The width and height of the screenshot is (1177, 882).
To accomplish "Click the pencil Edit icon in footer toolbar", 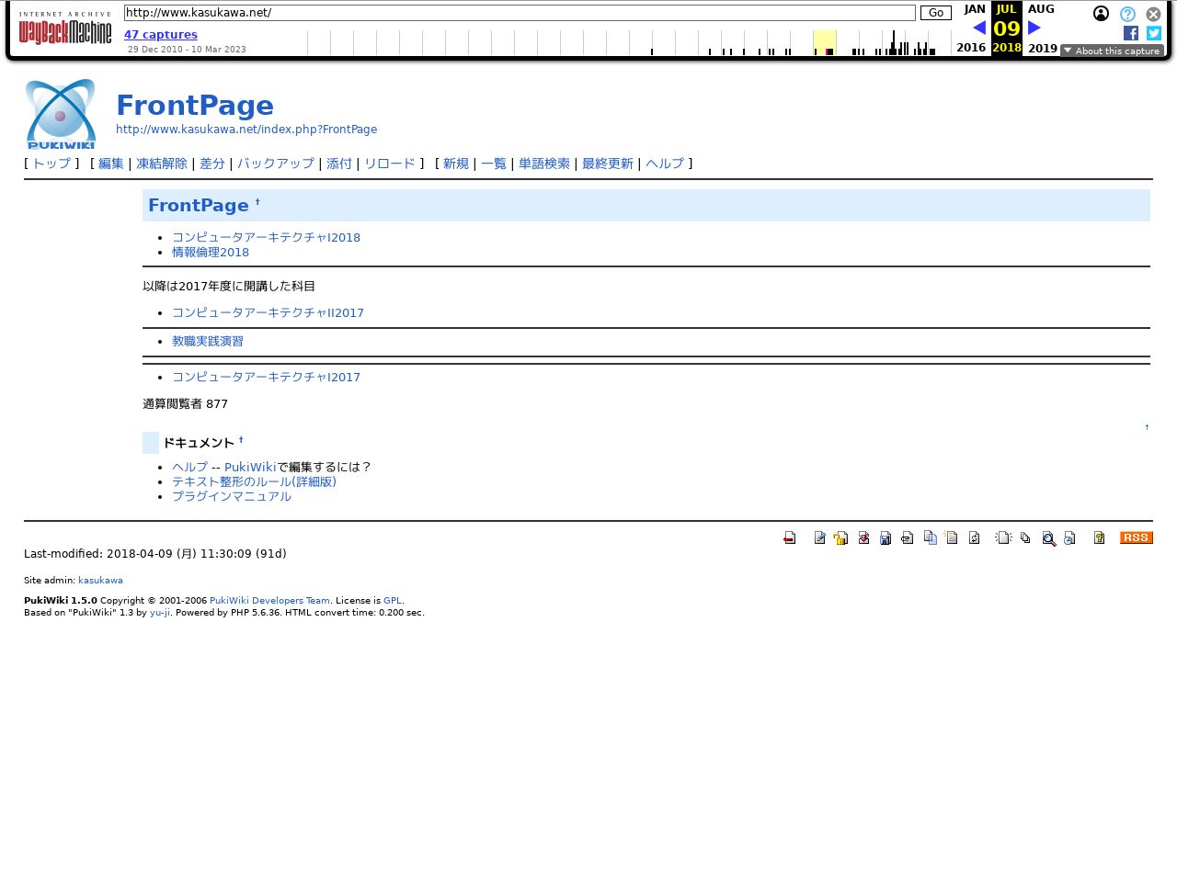I will pos(819,538).
